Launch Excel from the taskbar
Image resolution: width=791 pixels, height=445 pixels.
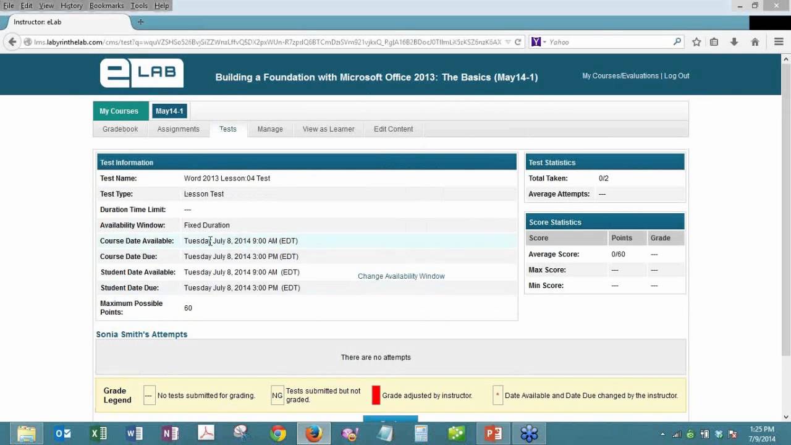pyautogui.click(x=99, y=433)
